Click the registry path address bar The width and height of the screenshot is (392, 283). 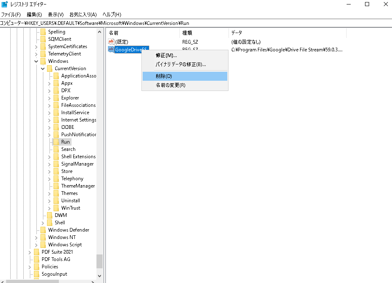click(x=123, y=23)
